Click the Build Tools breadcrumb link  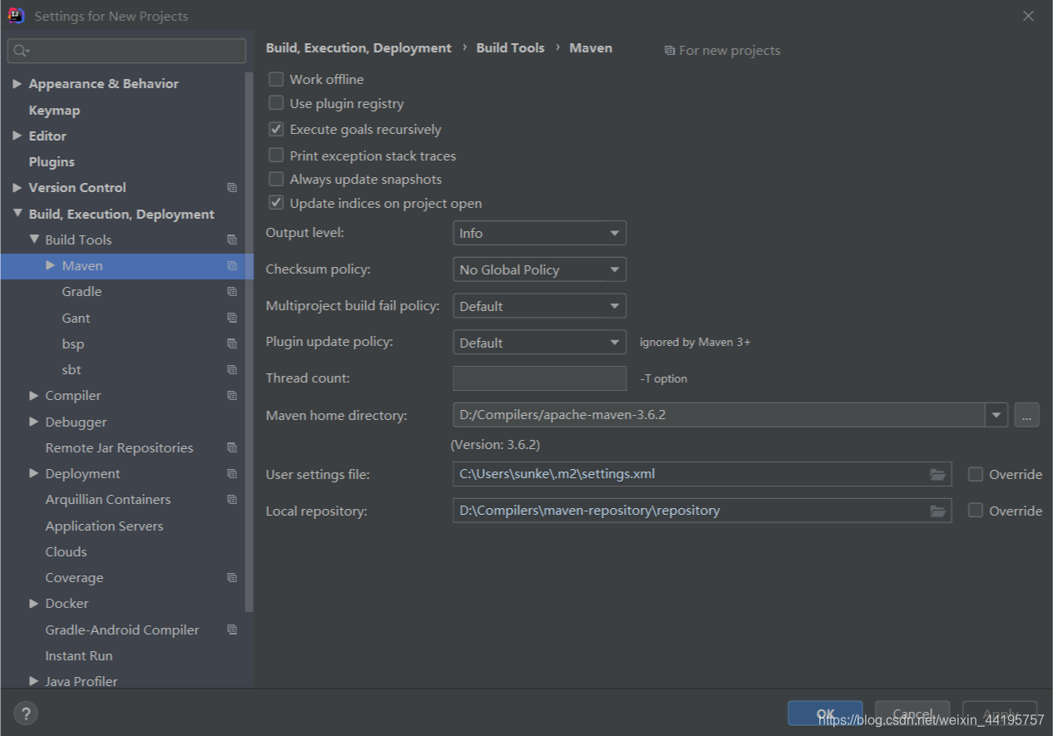(510, 48)
